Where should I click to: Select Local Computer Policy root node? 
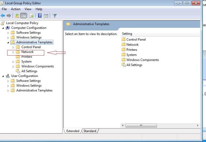point(22,23)
